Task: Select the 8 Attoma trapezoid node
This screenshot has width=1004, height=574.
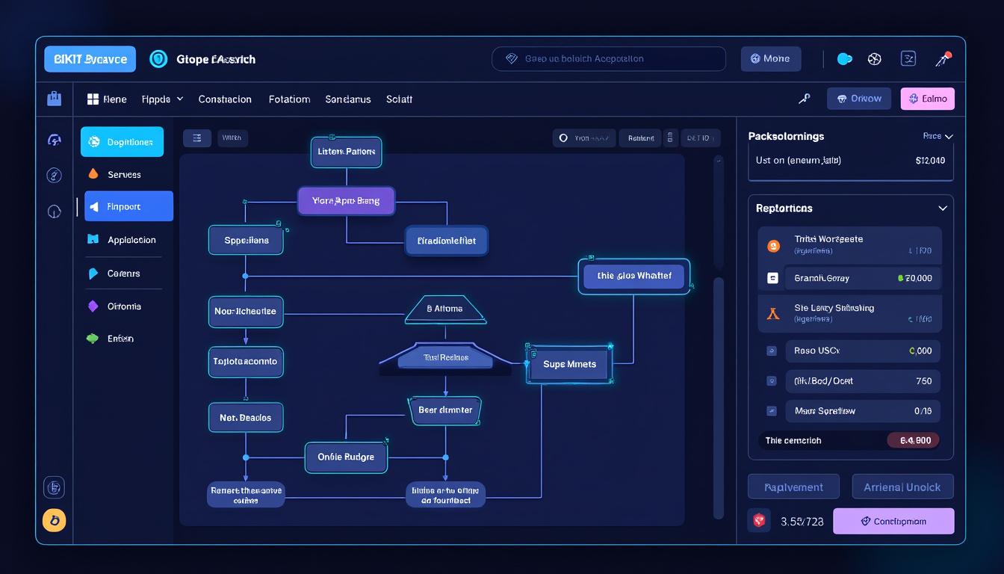Action: coord(445,309)
